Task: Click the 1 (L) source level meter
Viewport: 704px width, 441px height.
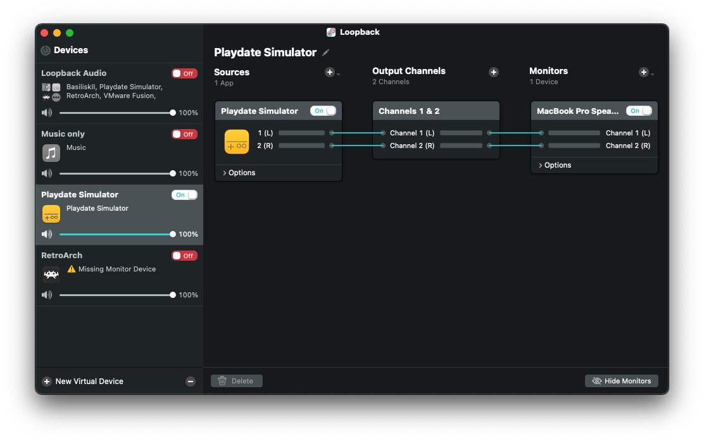Action: coord(302,133)
